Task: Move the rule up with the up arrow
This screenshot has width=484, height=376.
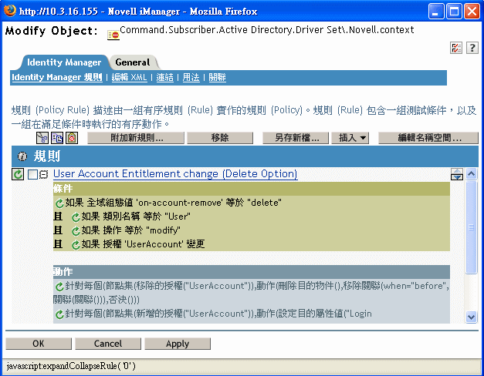Action: pos(457,171)
